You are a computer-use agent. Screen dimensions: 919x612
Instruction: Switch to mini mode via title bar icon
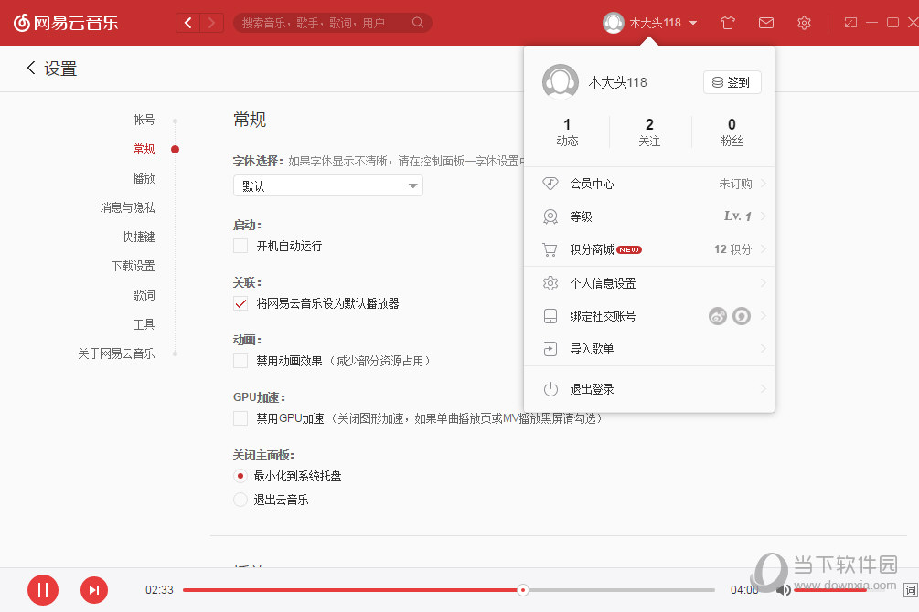(x=850, y=22)
